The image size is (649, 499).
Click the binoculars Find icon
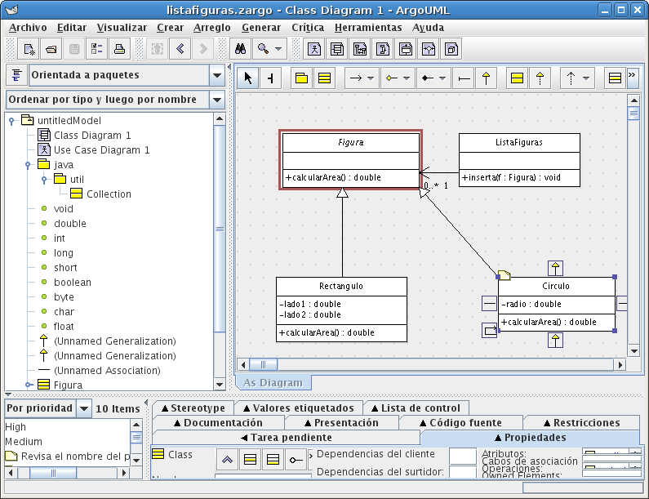[241, 49]
